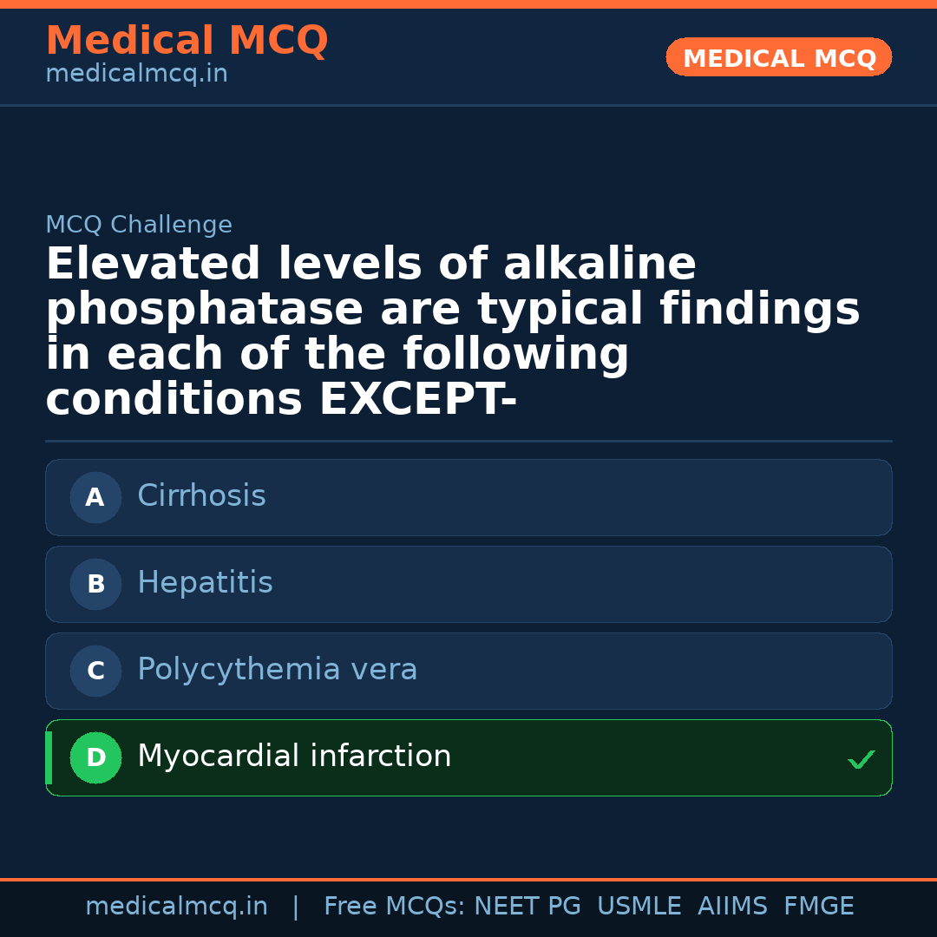Select FMGE in the footer
Screen dimensions: 937x937
[x=819, y=907]
